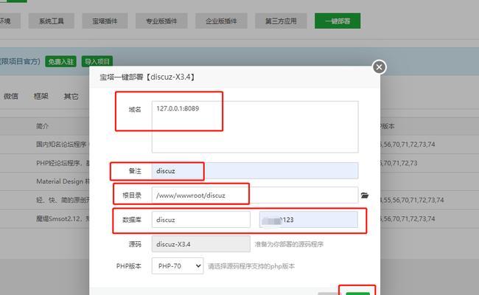Click row text 国内知名论坛程序
The height and width of the screenshot is (295, 479).
click(61, 145)
